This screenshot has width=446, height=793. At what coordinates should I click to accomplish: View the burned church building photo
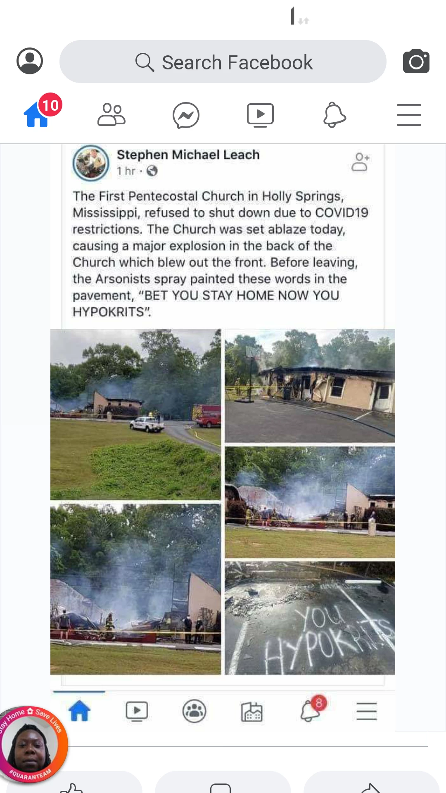point(310,386)
